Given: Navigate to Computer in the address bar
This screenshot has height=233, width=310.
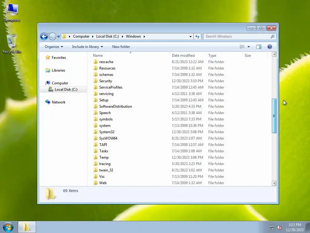Looking at the screenshot, I should pos(81,36).
